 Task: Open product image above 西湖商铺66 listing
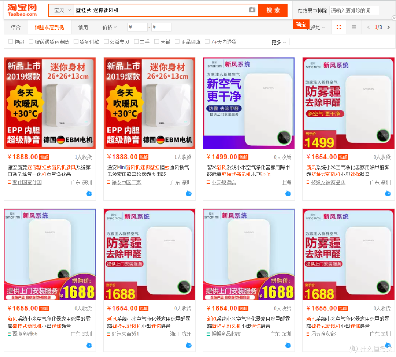50,255
